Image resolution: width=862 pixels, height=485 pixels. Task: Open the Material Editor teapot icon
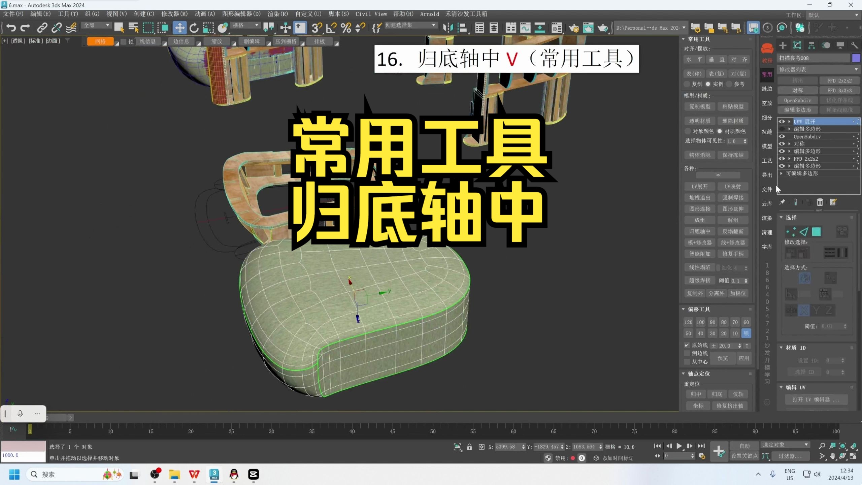[589, 28]
